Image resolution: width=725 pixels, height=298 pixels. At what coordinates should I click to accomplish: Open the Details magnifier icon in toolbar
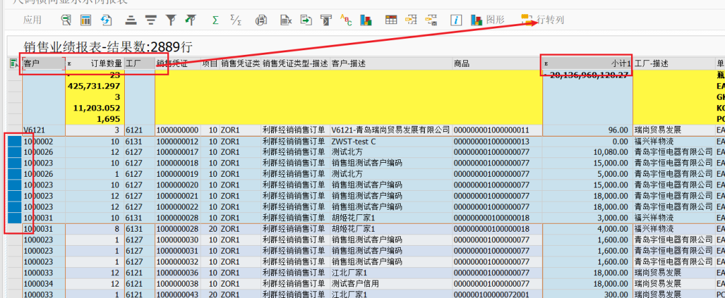click(66, 20)
